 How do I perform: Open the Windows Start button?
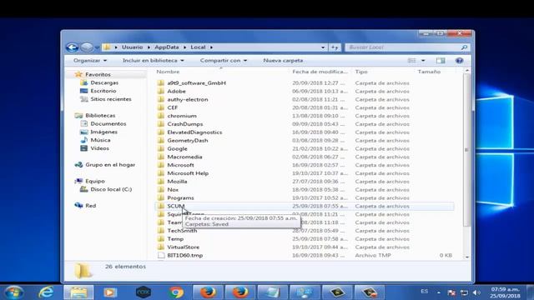pos(13,292)
